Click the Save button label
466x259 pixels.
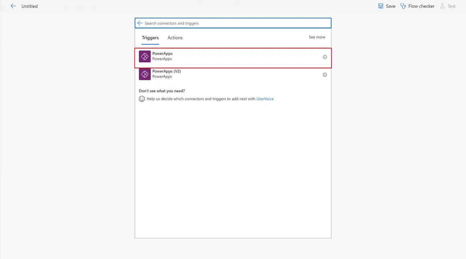click(391, 6)
